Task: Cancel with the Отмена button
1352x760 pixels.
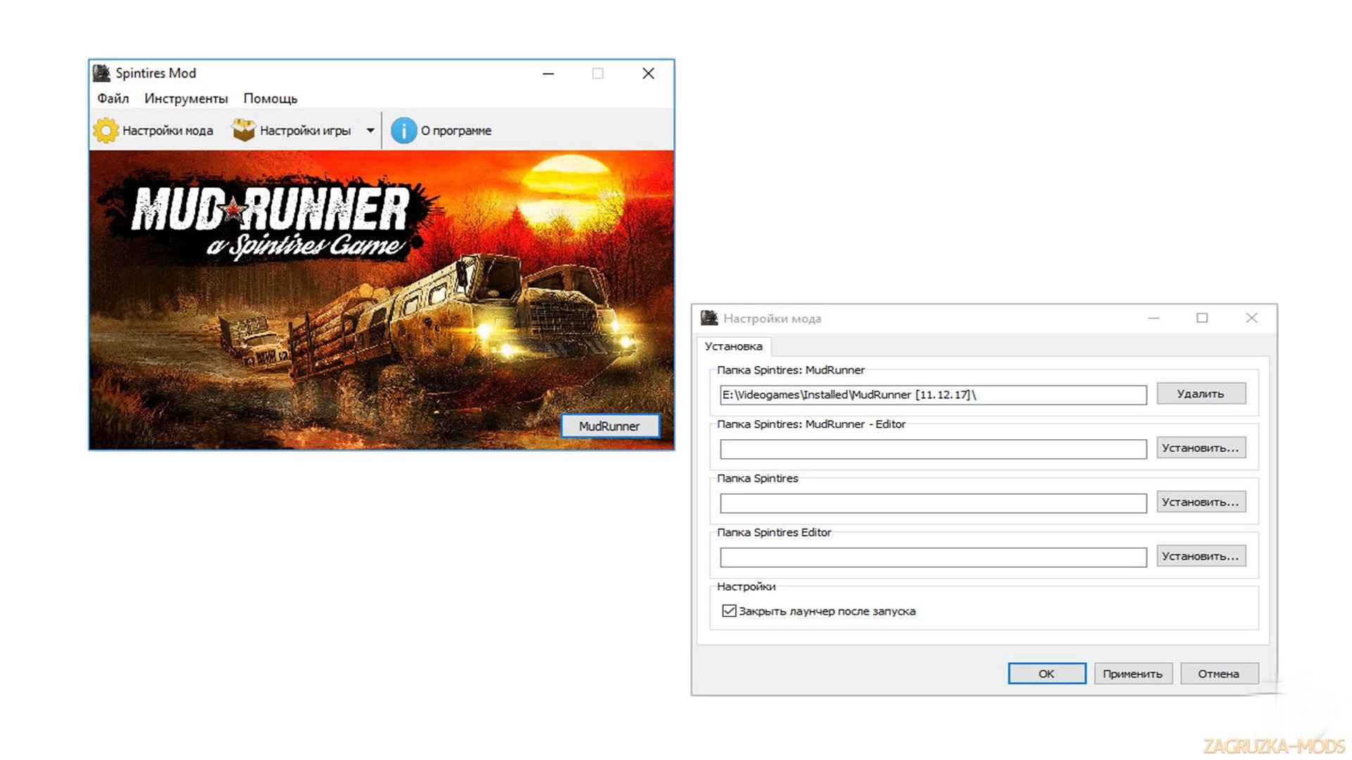Action: click(1219, 673)
